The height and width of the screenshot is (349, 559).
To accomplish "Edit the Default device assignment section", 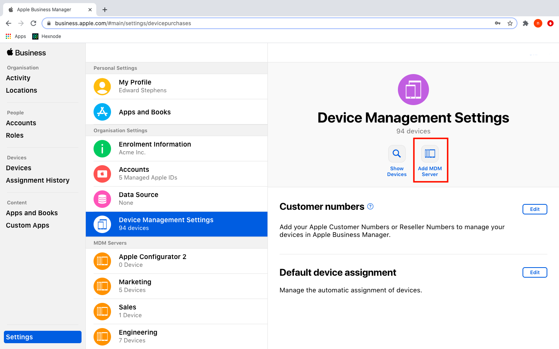I will (x=535, y=272).
